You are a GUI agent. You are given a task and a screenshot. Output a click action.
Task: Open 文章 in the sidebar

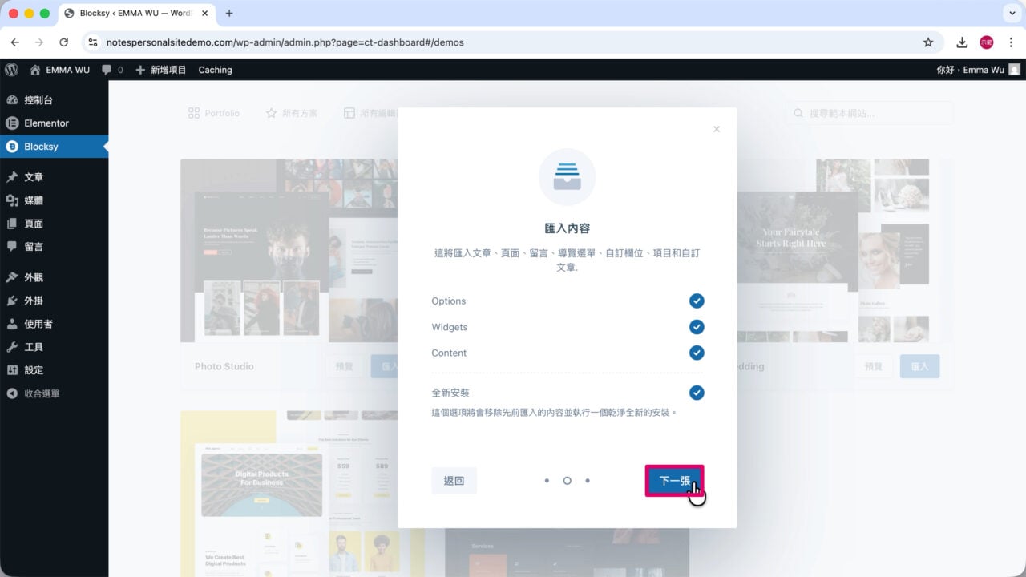[54, 177]
